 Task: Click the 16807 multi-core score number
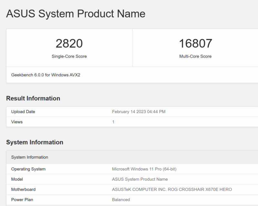195,43
